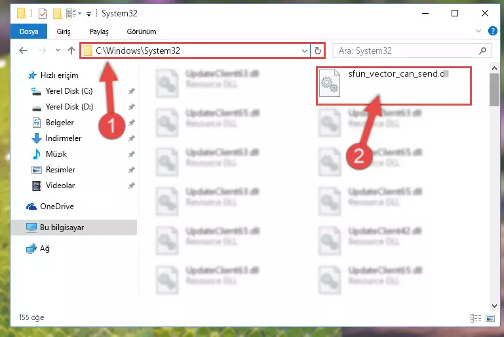Click the pin icon beside İndirmeler
504x337 pixels.
(x=131, y=138)
